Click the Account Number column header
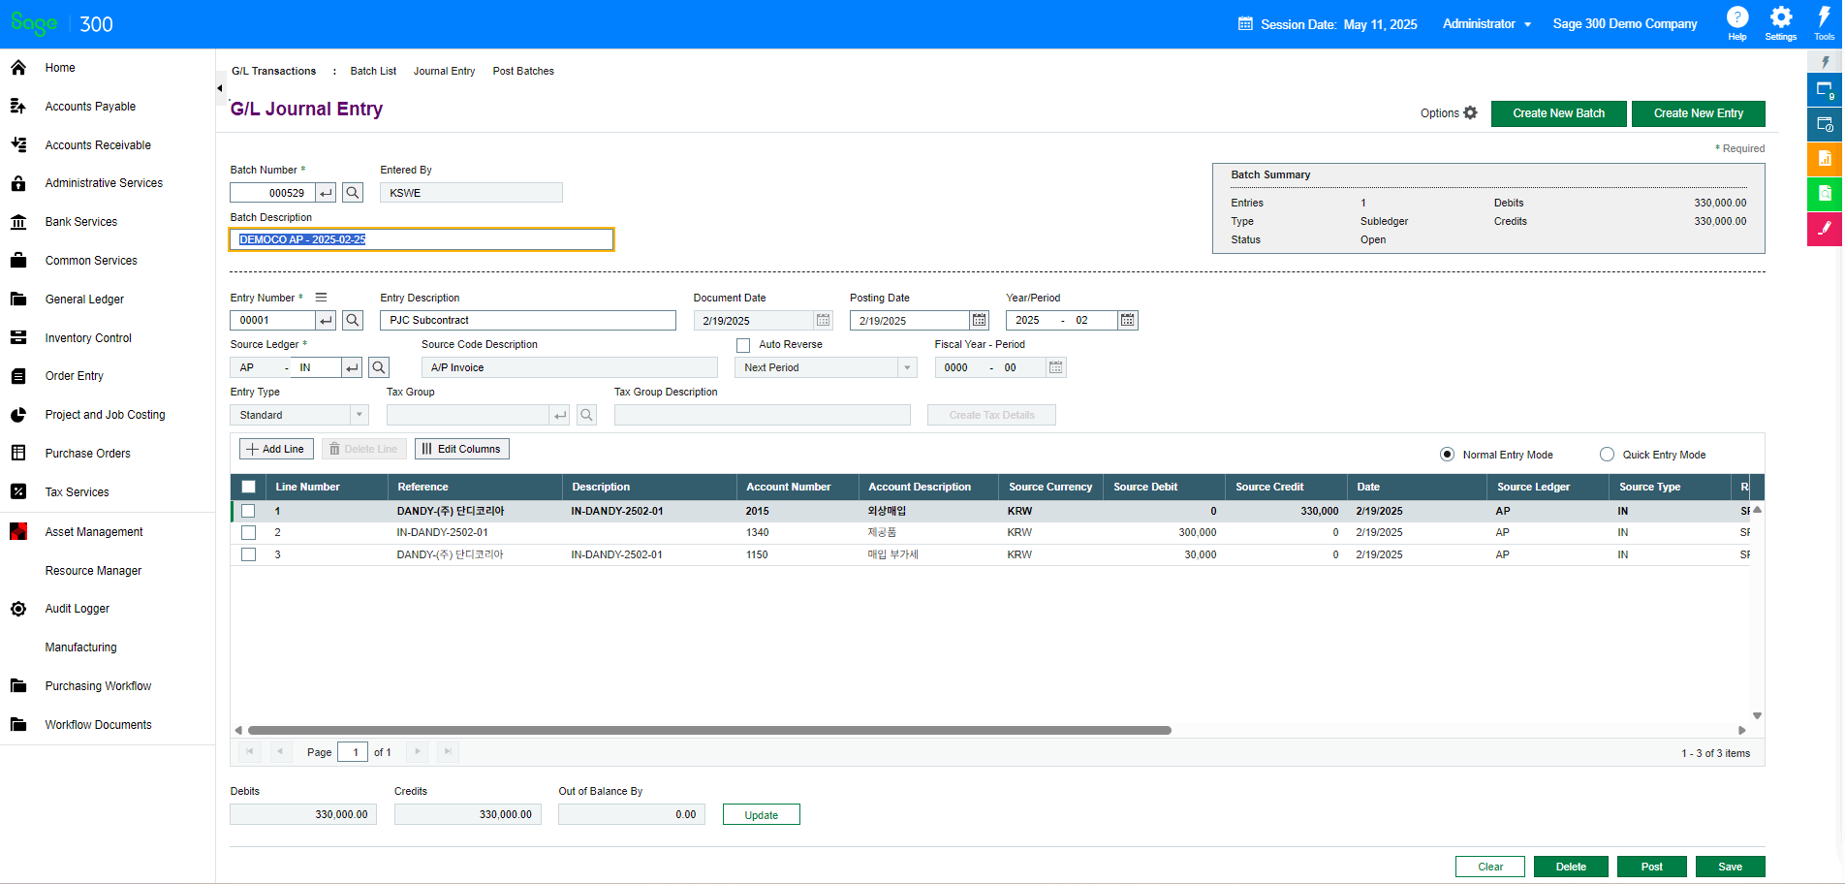 797,487
